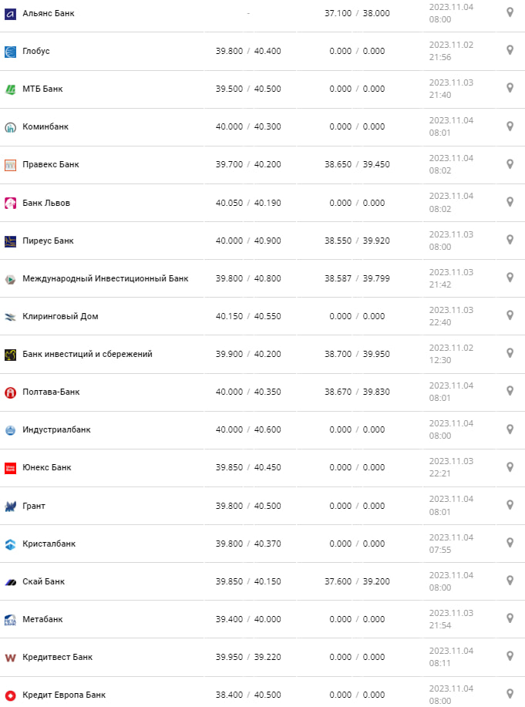Click the Грант bank name link

[34, 506]
